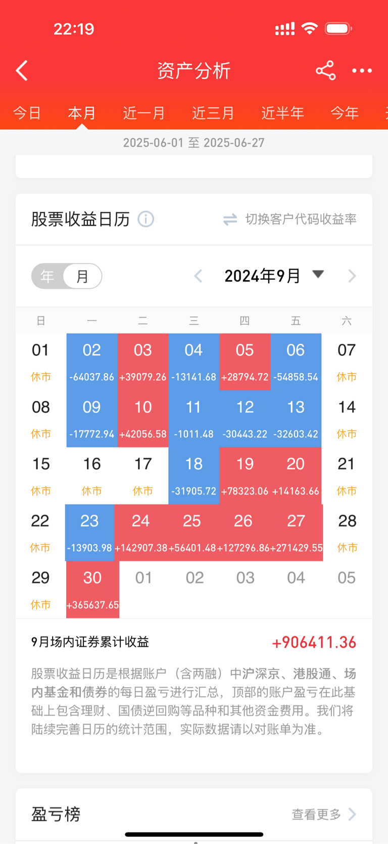The height and width of the screenshot is (844, 388).
Task: Tap 查看更多 in 盈亏榜
Action: point(316,814)
